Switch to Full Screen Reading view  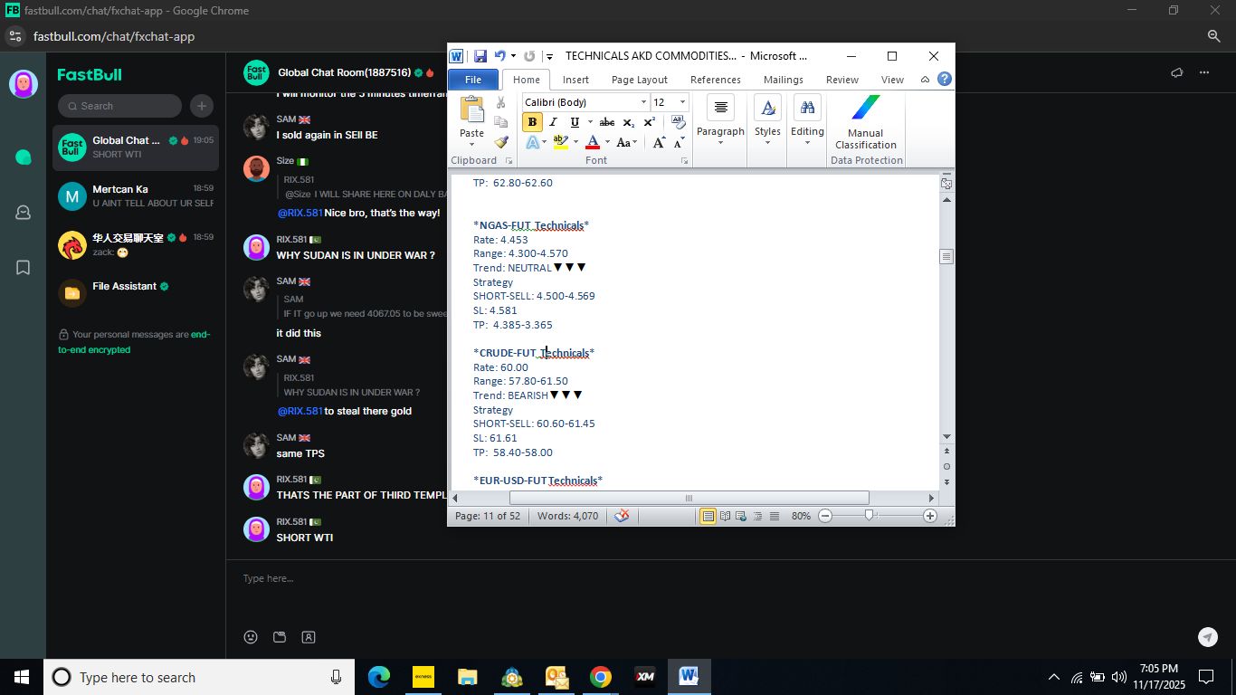pos(725,516)
